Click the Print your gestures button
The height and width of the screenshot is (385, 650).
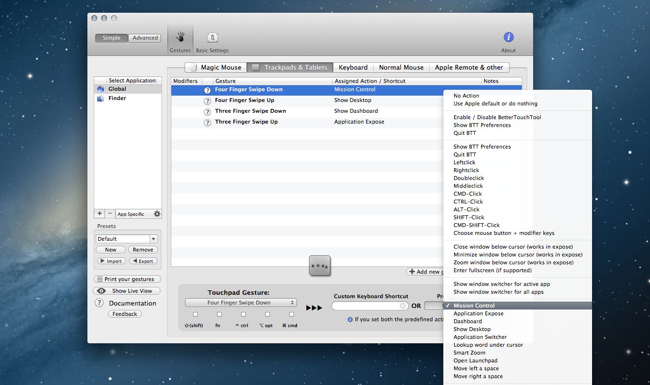point(127,279)
